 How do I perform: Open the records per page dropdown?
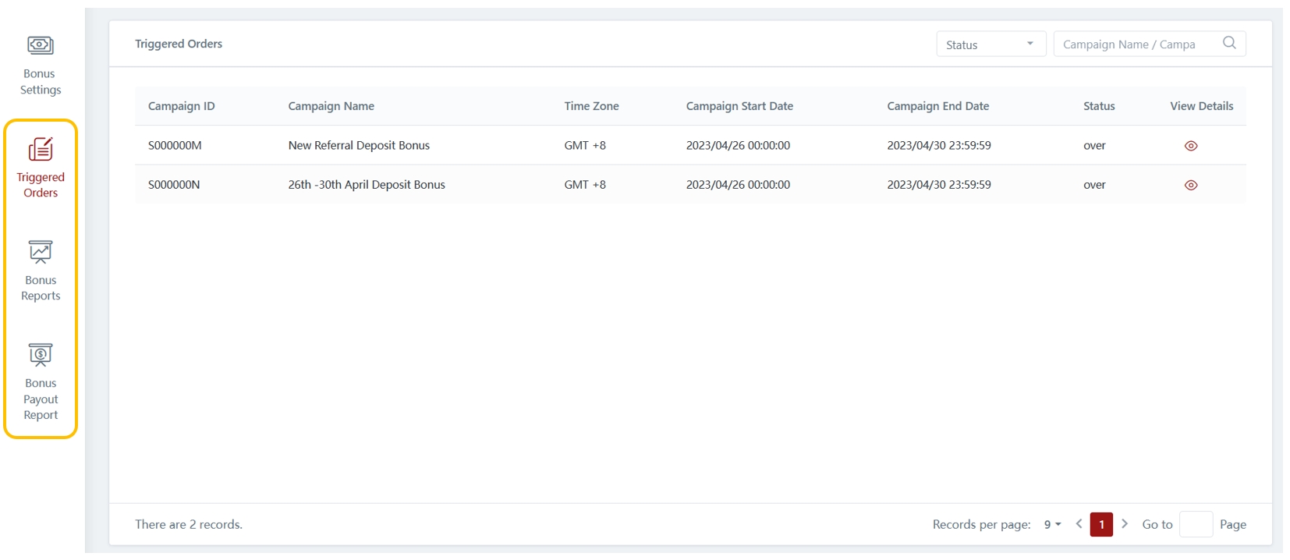tap(1052, 525)
